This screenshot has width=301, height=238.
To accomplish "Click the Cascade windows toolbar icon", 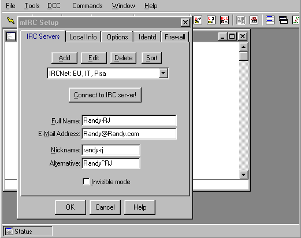I will (283, 20).
